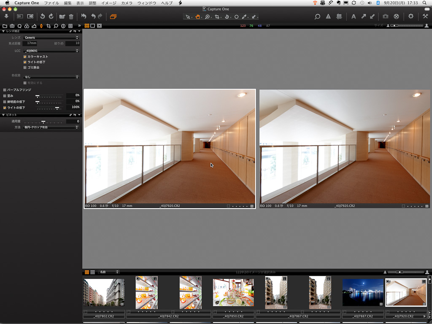Toggle the exposure warning triangle icon
The width and height of the screenshot is (432, 324).
(x=328, y=16)
